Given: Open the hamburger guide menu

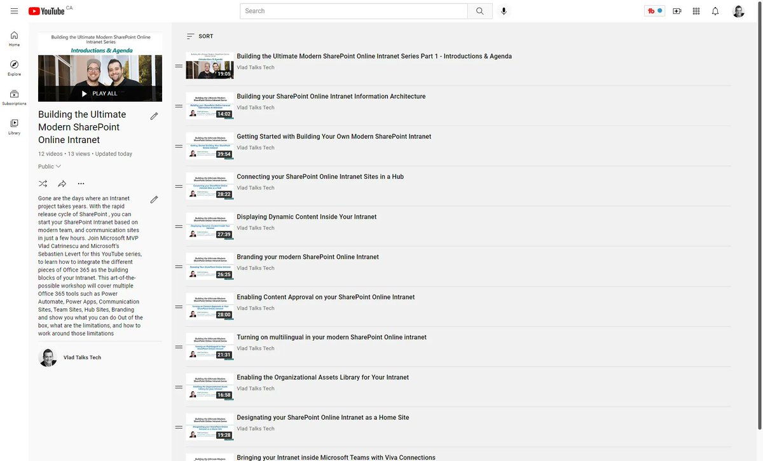Looking at the screenshot, I should (x=14, y=11).
